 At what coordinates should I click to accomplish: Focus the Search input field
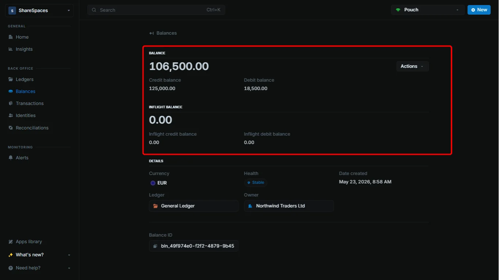pos(156,10)
